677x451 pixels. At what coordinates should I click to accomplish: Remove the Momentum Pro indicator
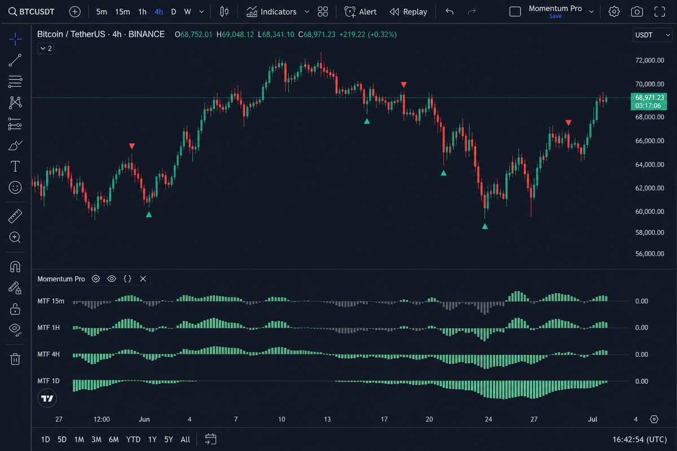tap(143, 278)
